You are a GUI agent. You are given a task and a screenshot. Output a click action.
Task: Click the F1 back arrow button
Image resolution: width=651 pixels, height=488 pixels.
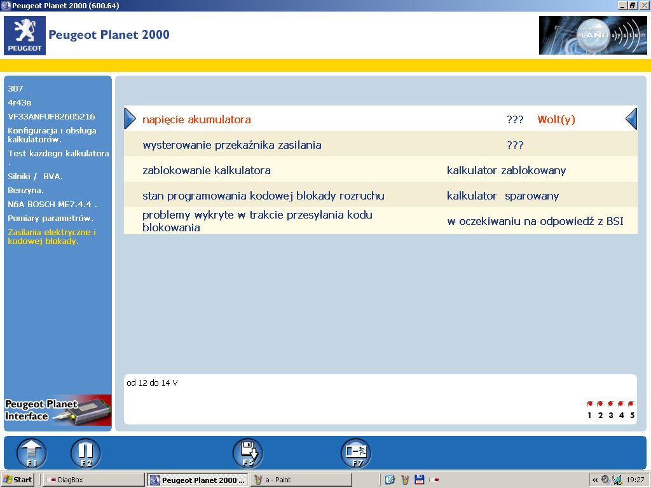click(32, 454)
